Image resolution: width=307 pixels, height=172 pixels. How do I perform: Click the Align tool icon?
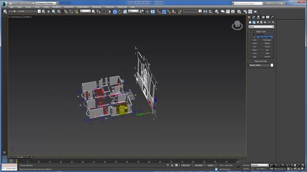tap(211, 11)
